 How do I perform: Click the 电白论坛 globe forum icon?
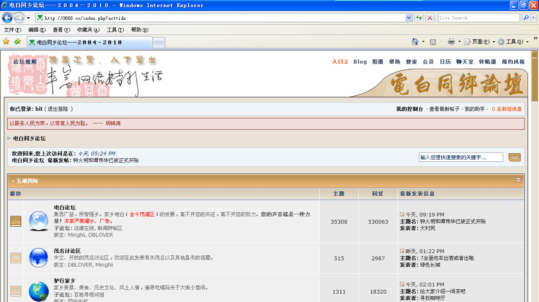coord(39,221)
